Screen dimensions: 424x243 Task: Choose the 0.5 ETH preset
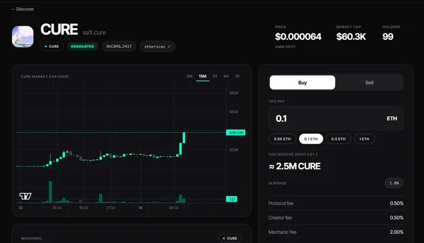pos(339,139)
